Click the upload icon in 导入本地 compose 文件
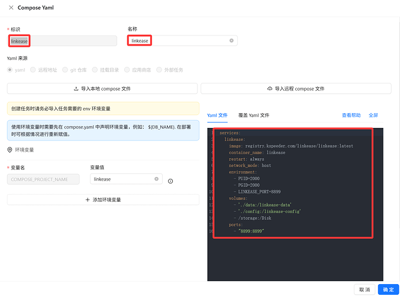400x296 pixels. pos(76,89)
